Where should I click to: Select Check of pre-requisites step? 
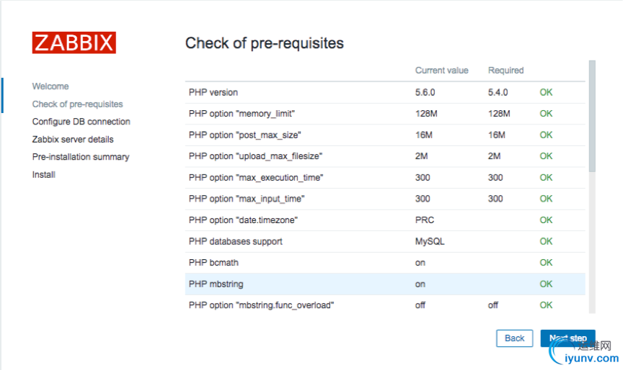point(77,104)
